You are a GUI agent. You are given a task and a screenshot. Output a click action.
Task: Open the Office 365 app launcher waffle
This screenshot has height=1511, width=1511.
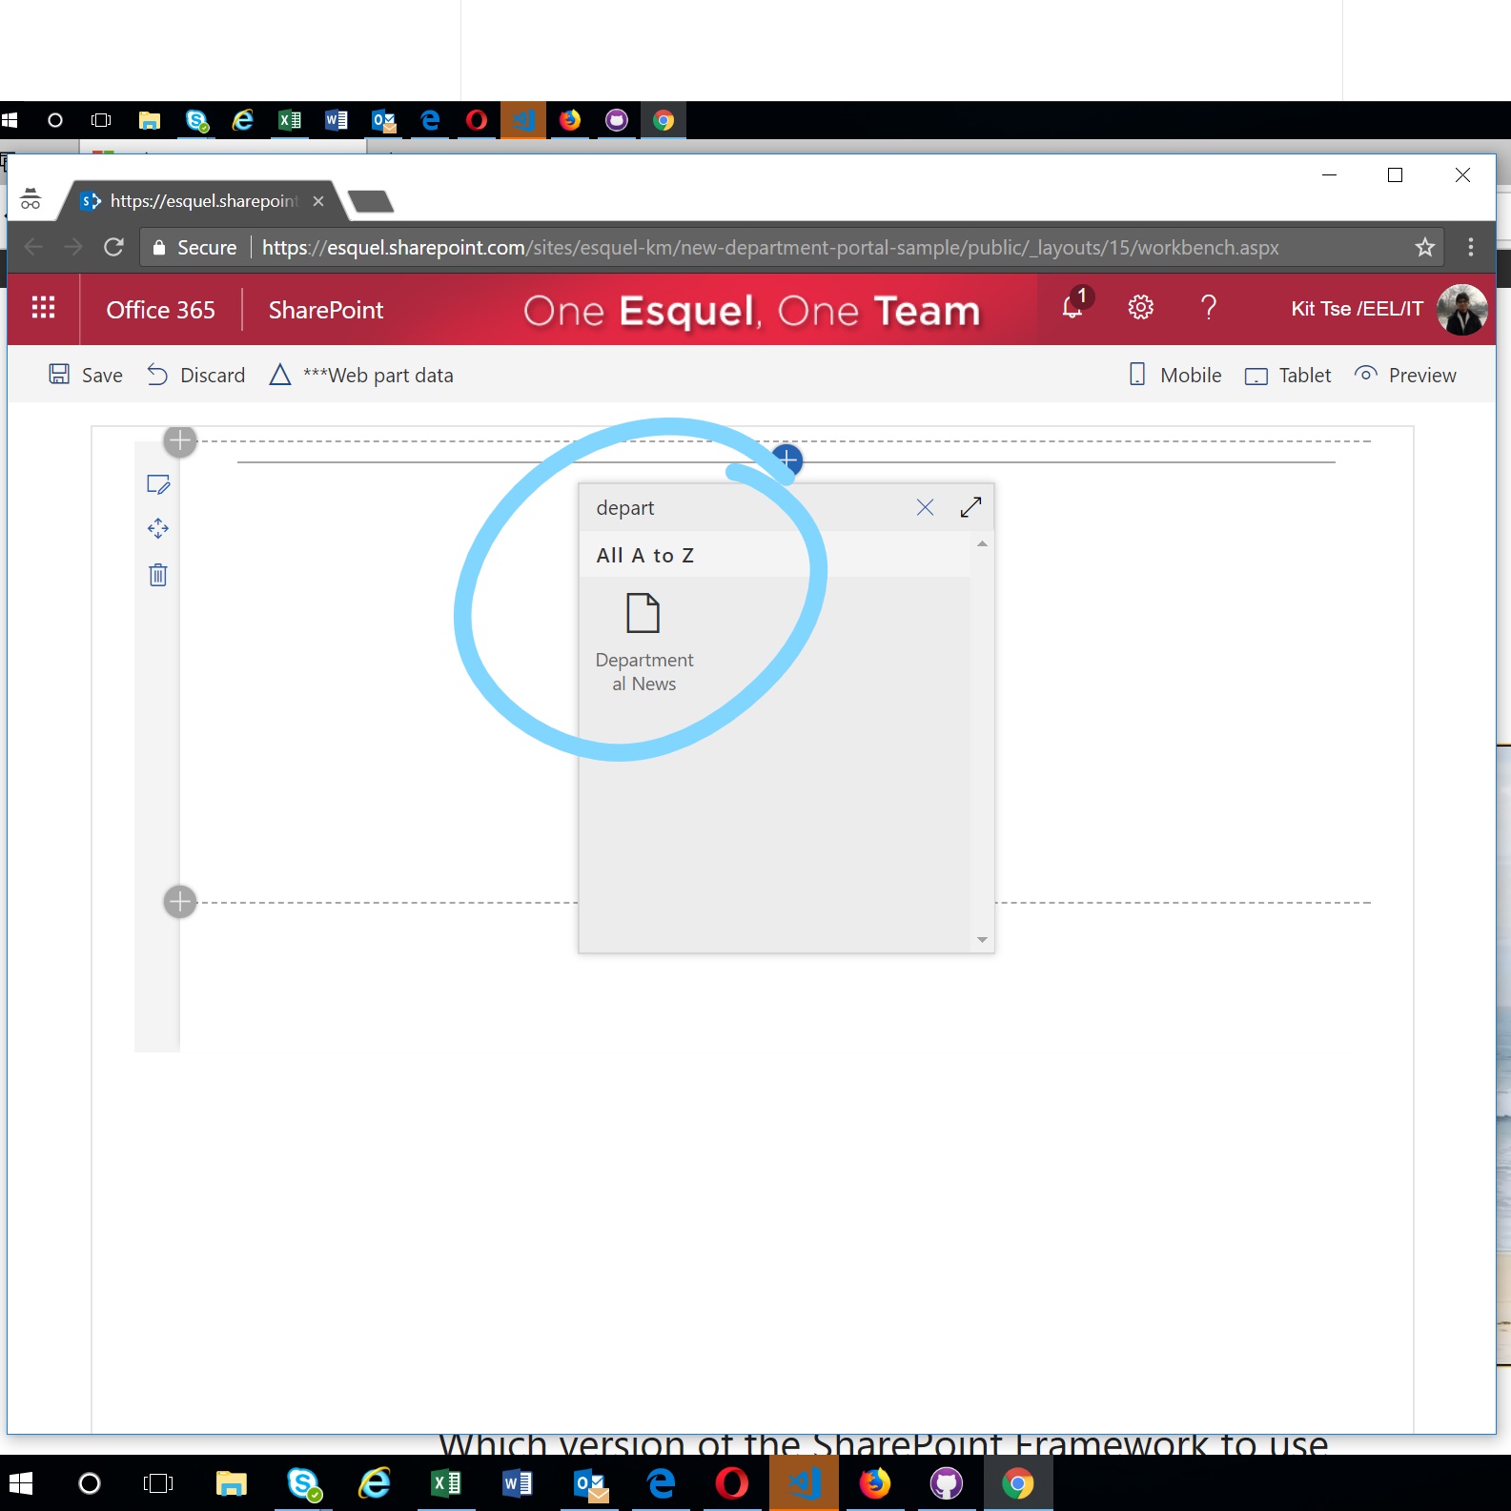tap(43, 308)
